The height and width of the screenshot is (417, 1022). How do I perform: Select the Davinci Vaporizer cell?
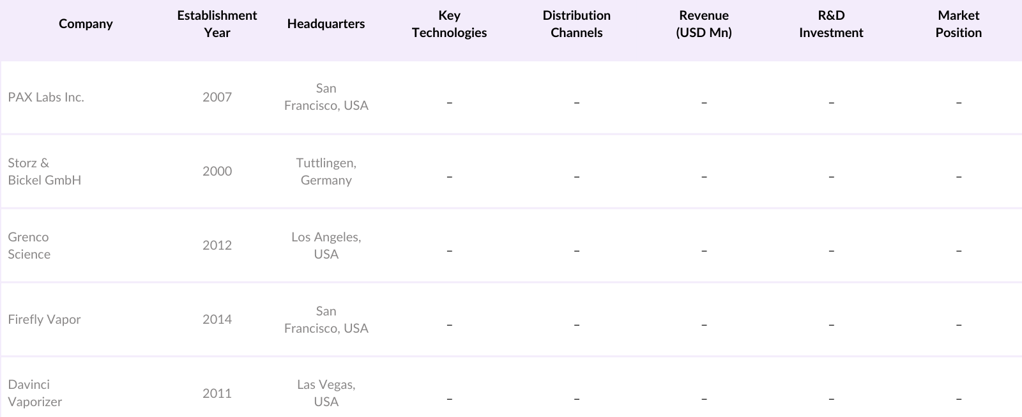coord(35,393)
